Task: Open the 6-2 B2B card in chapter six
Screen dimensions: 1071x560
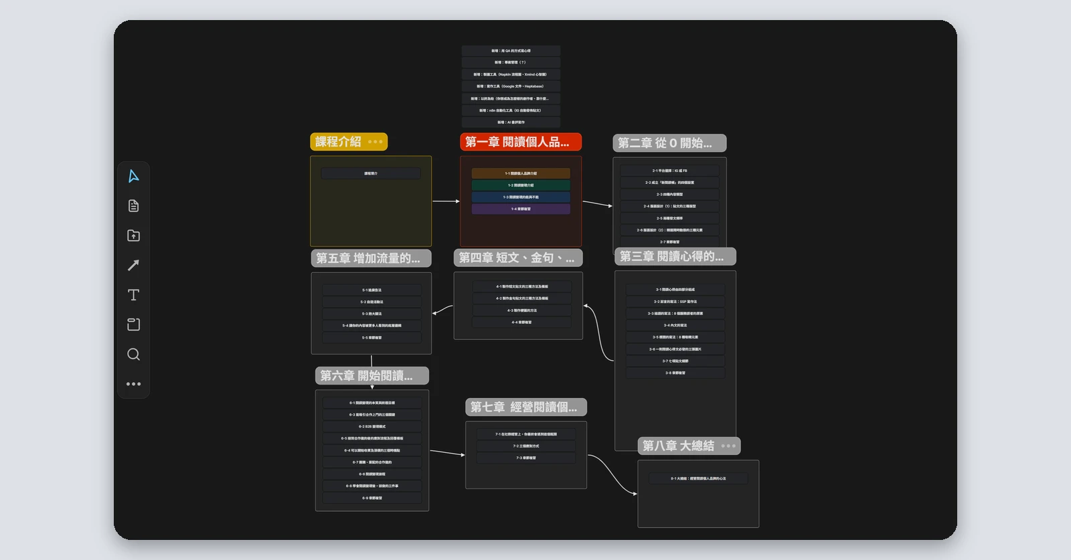Action: (372, 427)
